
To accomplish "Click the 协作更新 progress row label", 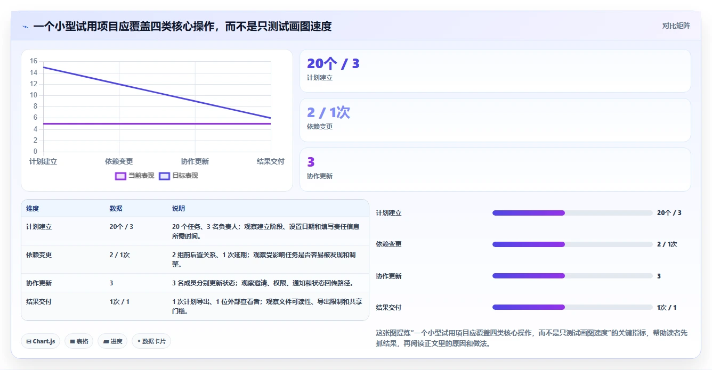I will [389, 276].
